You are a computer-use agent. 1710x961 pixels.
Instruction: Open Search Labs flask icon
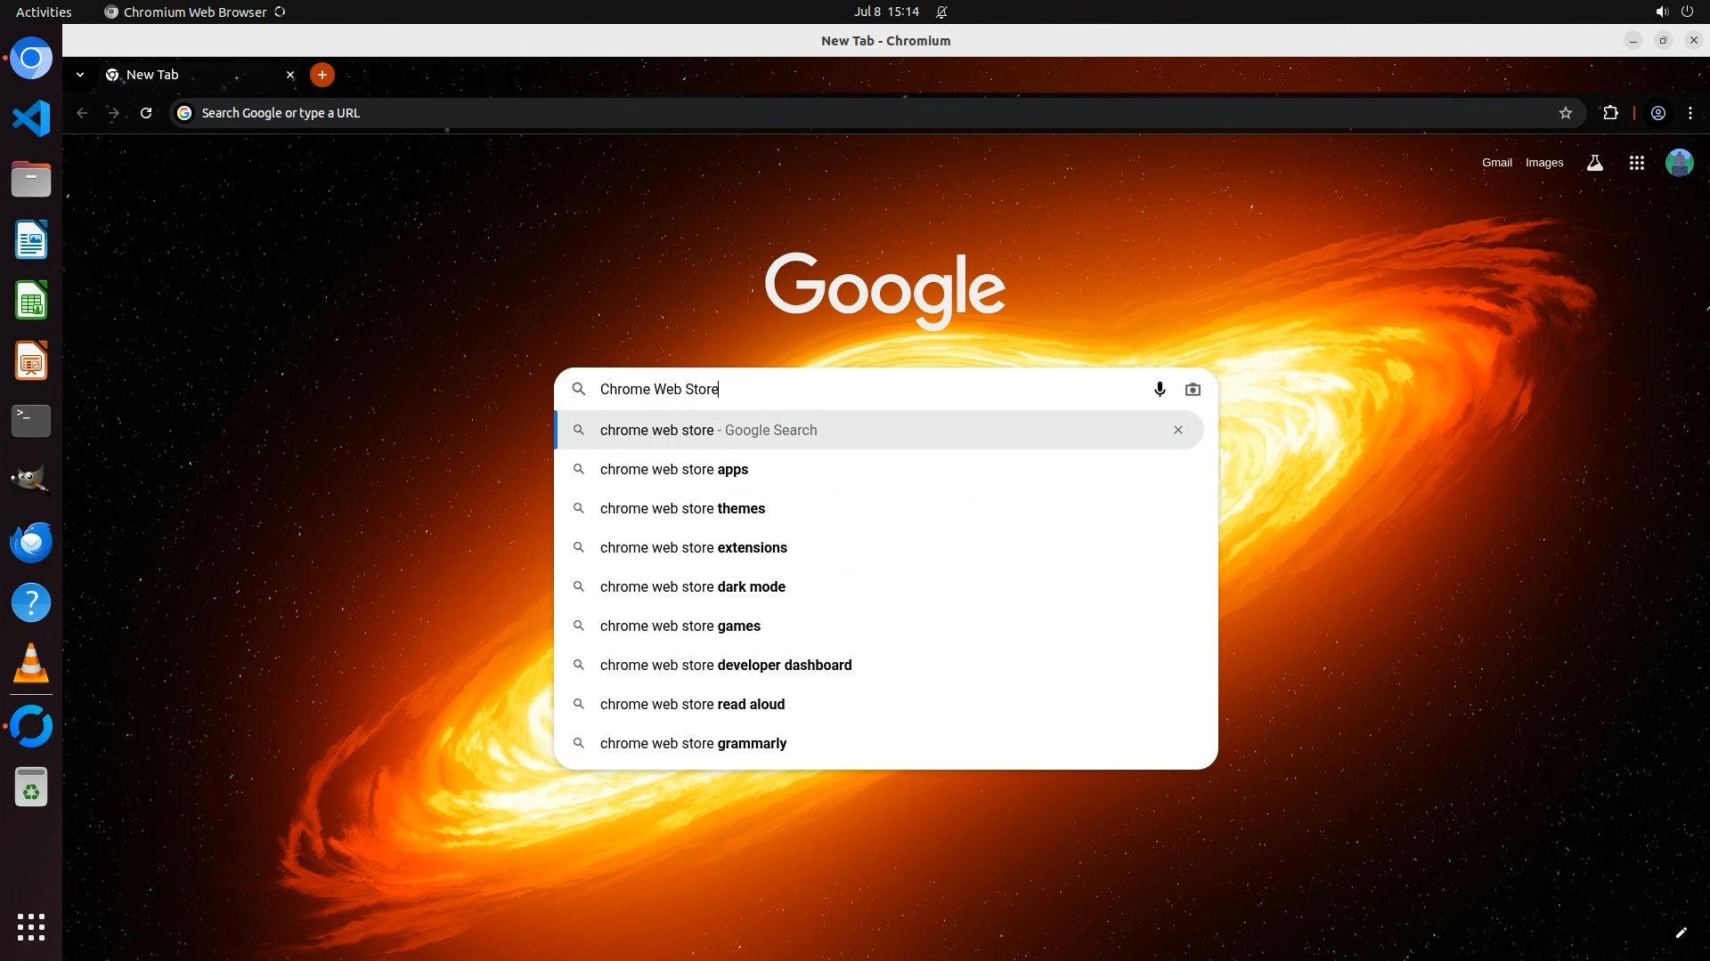coord(1595,163)
